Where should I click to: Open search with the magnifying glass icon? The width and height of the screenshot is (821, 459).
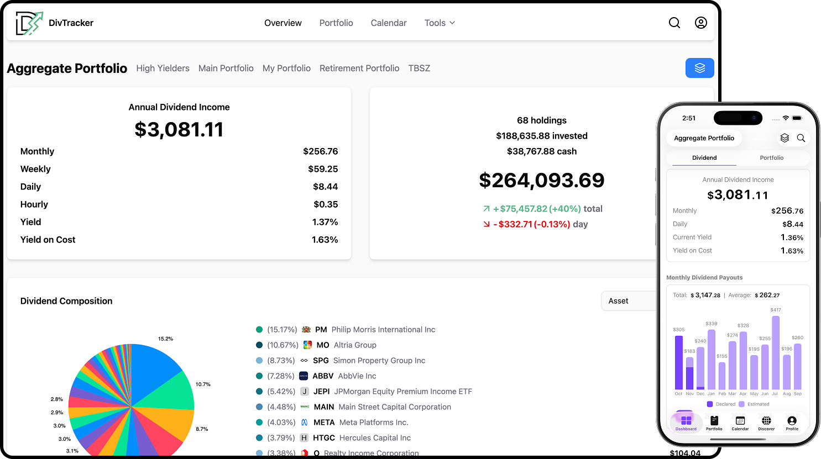point(674,23)
